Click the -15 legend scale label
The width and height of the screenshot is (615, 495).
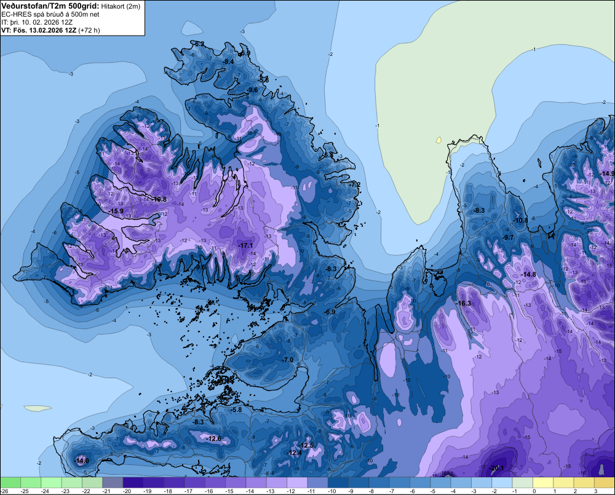coord(229,491)
